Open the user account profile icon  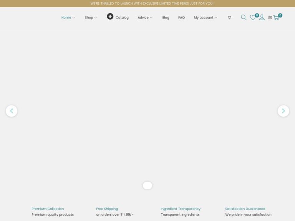262,18
